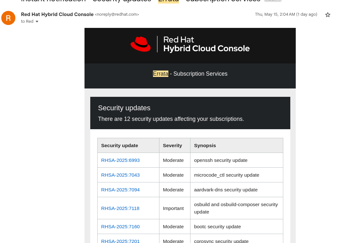Click the Red Hat fedora logo
This screenshot has height=243, width=338.
click(141, 44)
